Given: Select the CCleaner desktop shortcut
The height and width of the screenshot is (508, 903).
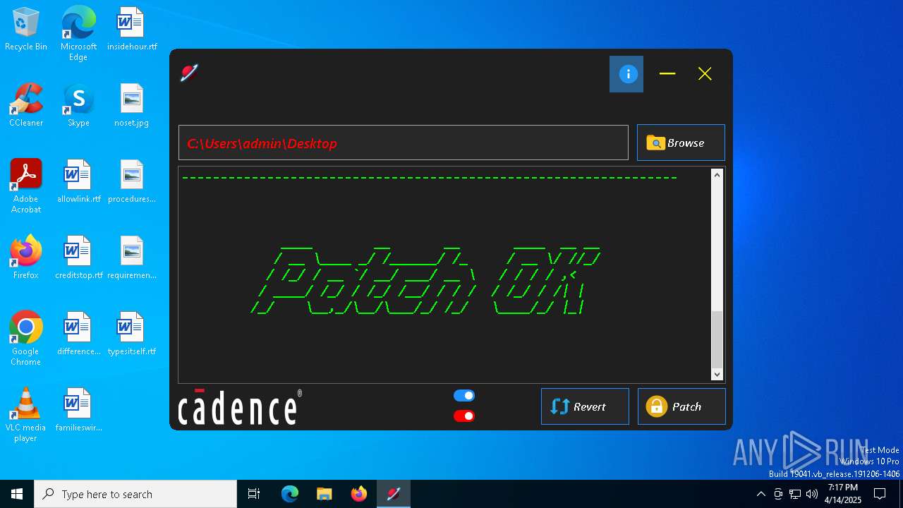Looking at the screenshot, I should click(26, 106).
